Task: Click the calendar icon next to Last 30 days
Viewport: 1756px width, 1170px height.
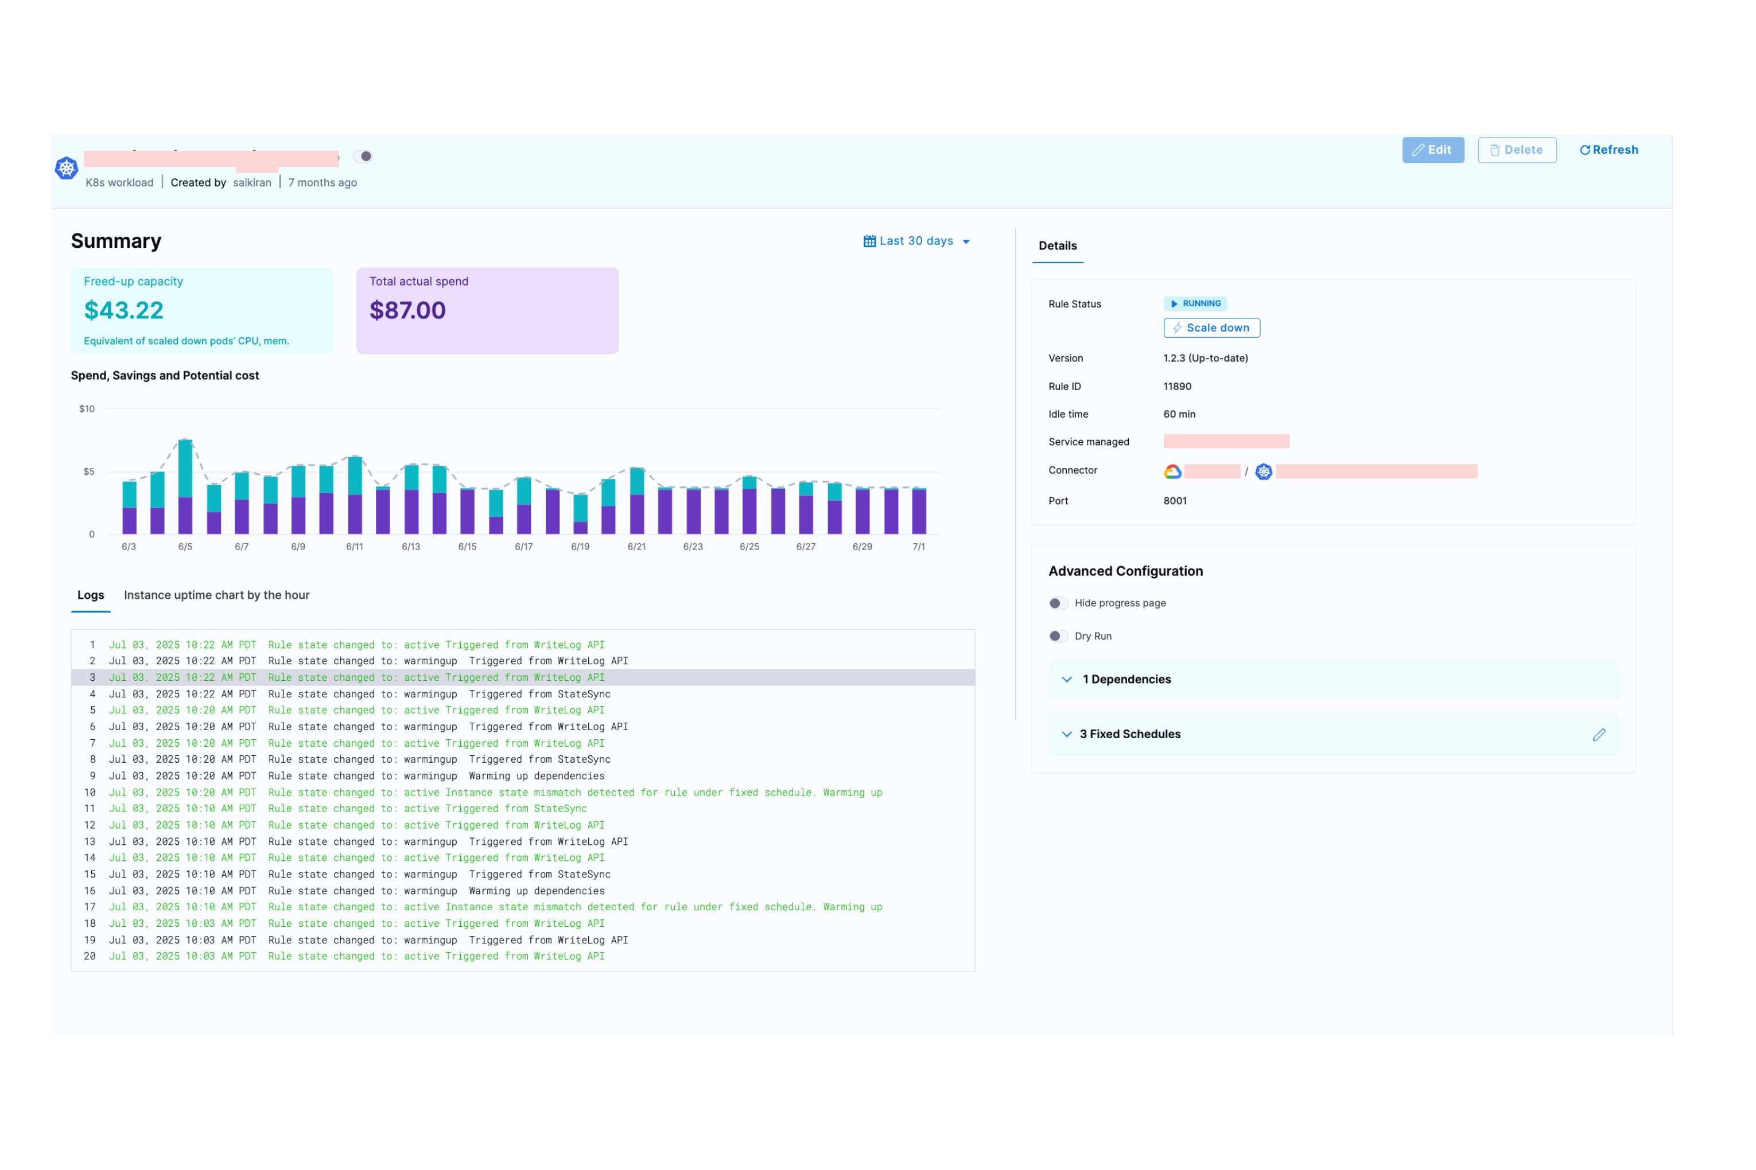Action: pos(869,241)
